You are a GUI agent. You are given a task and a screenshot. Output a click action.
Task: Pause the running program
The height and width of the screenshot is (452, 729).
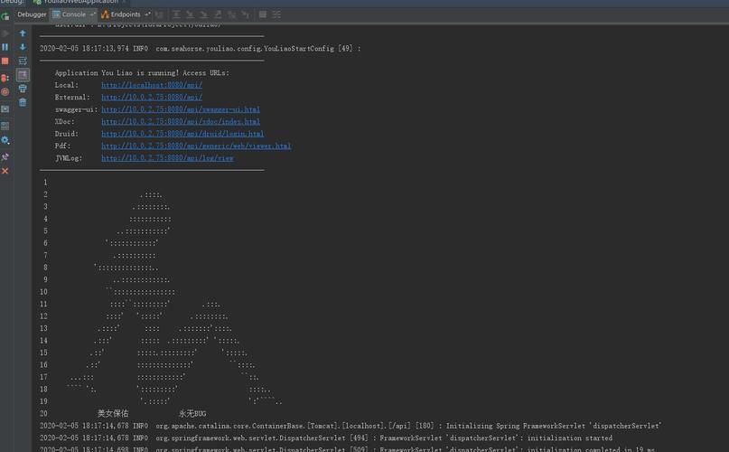5,47
